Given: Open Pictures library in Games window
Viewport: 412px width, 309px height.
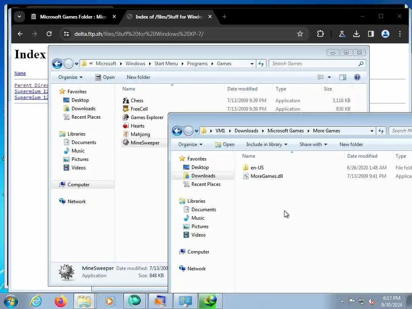Looking at the screenshot, I should click(76, 159).
